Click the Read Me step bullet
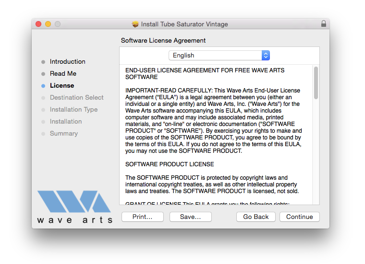 click(43, 74)
